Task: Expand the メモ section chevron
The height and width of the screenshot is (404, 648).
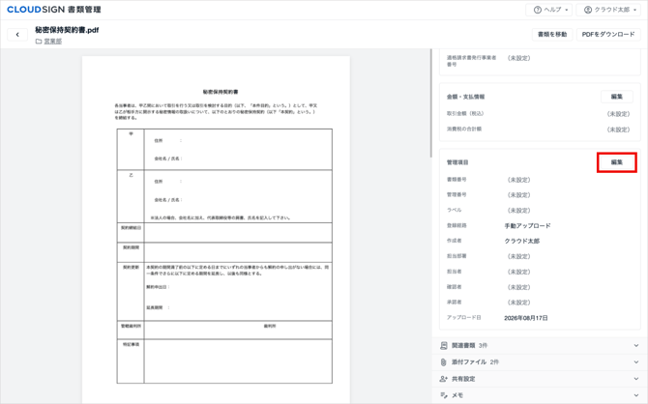Action: [x=636, y=395]
